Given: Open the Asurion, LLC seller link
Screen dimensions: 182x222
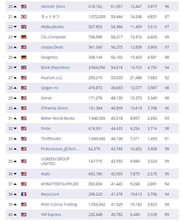Looking at the screenshot, I should pyautogui.click(x=52, y=78).
